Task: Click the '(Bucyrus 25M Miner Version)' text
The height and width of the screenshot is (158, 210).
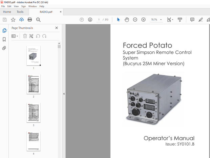Action: pos(154,63)
